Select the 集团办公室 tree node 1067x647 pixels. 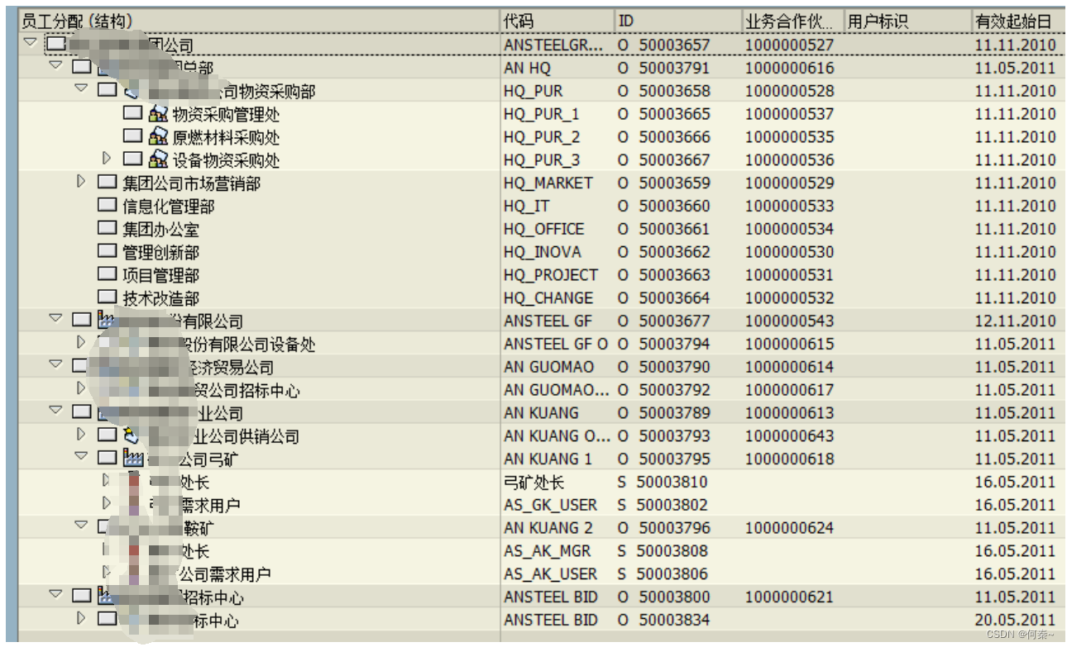click(160, 229)
